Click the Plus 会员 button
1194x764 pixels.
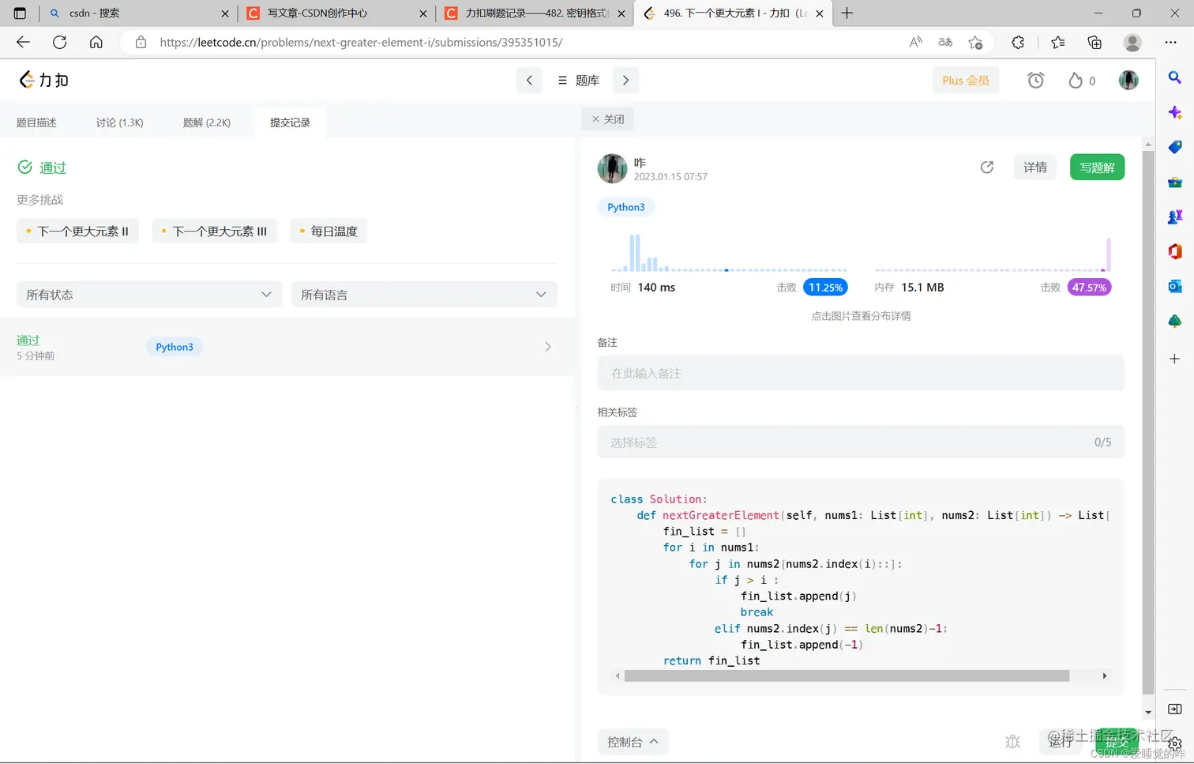(965, 80)
